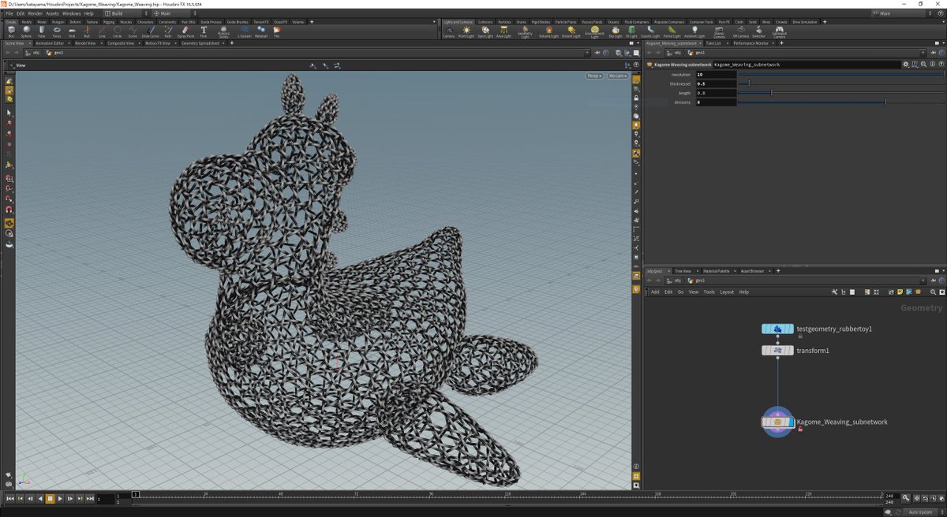This screenshot has width=947, height=517.
Task: Stop playback with the orange stop button
Action: click(50, 498)
